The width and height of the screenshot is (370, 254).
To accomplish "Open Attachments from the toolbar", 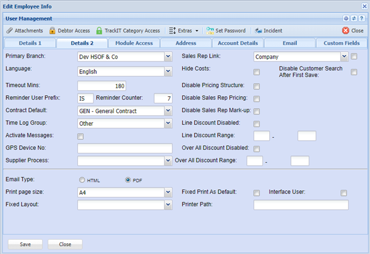I will click(24, 31).
